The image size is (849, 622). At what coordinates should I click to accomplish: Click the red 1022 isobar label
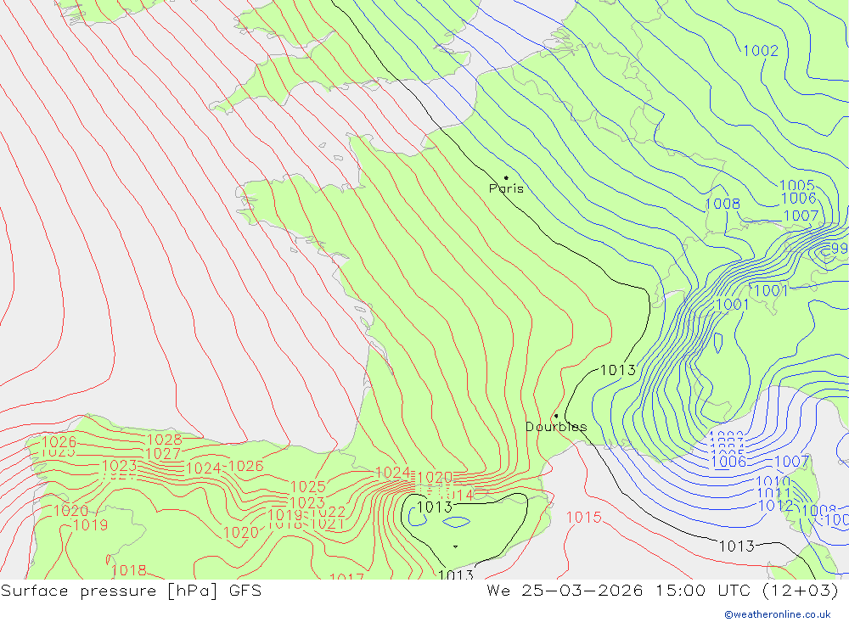329,512
